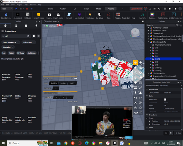Screen dimensions: 183x146
Task: Collapse the Transform properties section
Action: 147,115
